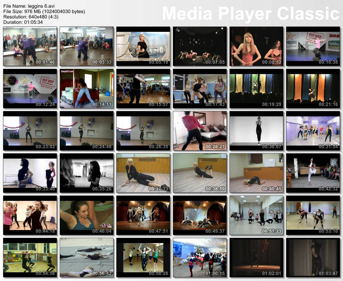Choose the stage frame at 00:49:37
Image resolution: width=343 pixels, height=281 pixels.
point(200,215)
